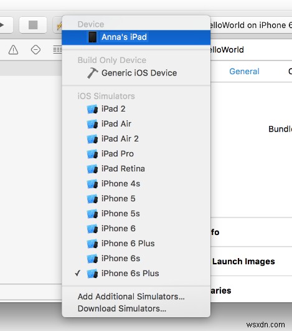Select the checked iPhone 6s Plus simulator
This screenshot has height=331, width=292.
pos(136,274)
